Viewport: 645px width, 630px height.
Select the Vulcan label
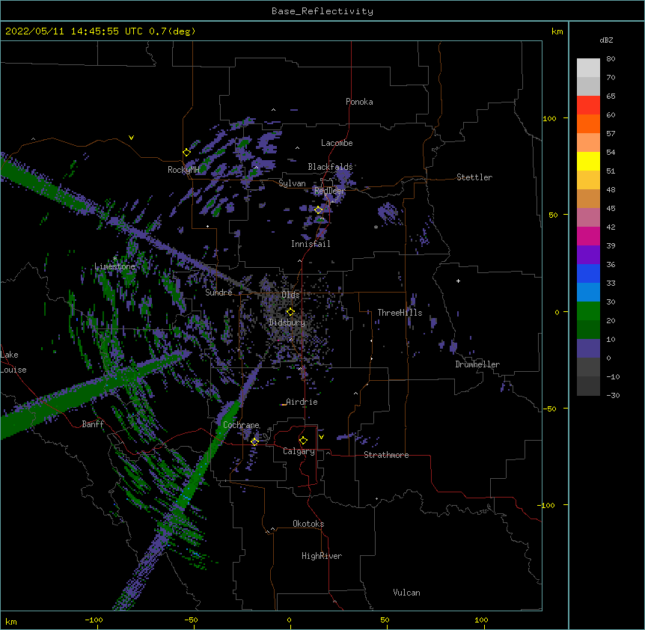pos(406,593)
